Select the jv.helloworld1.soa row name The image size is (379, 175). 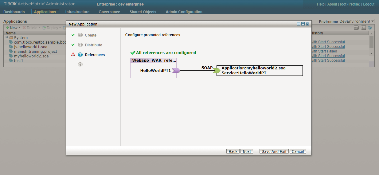pyautogui.click(x=31, y=47)
